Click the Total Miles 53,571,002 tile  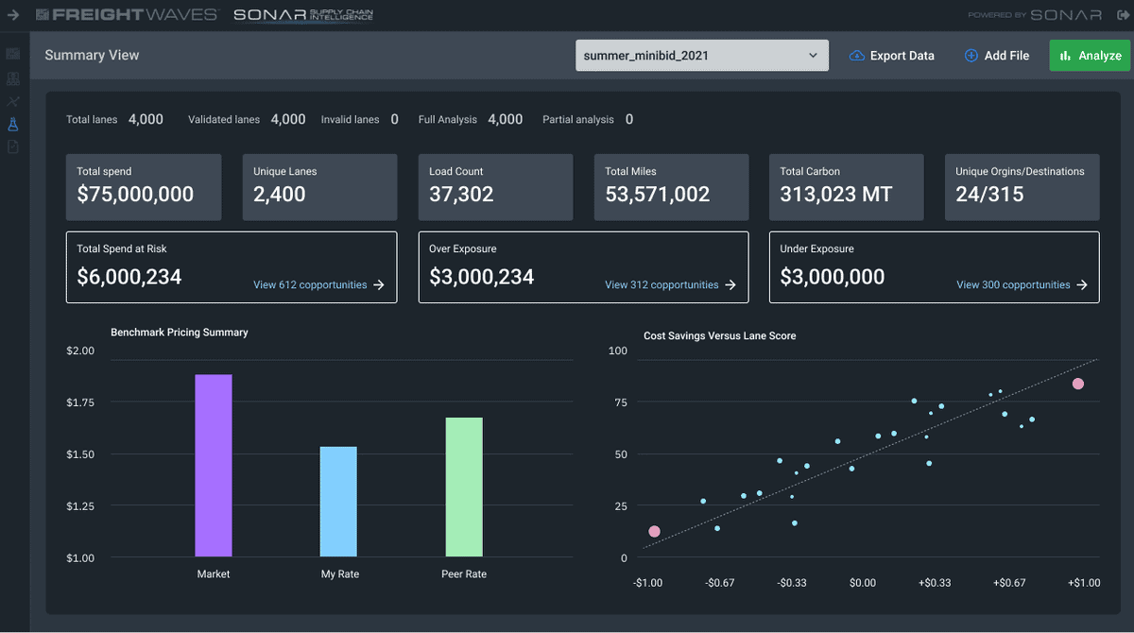(671, 188)
